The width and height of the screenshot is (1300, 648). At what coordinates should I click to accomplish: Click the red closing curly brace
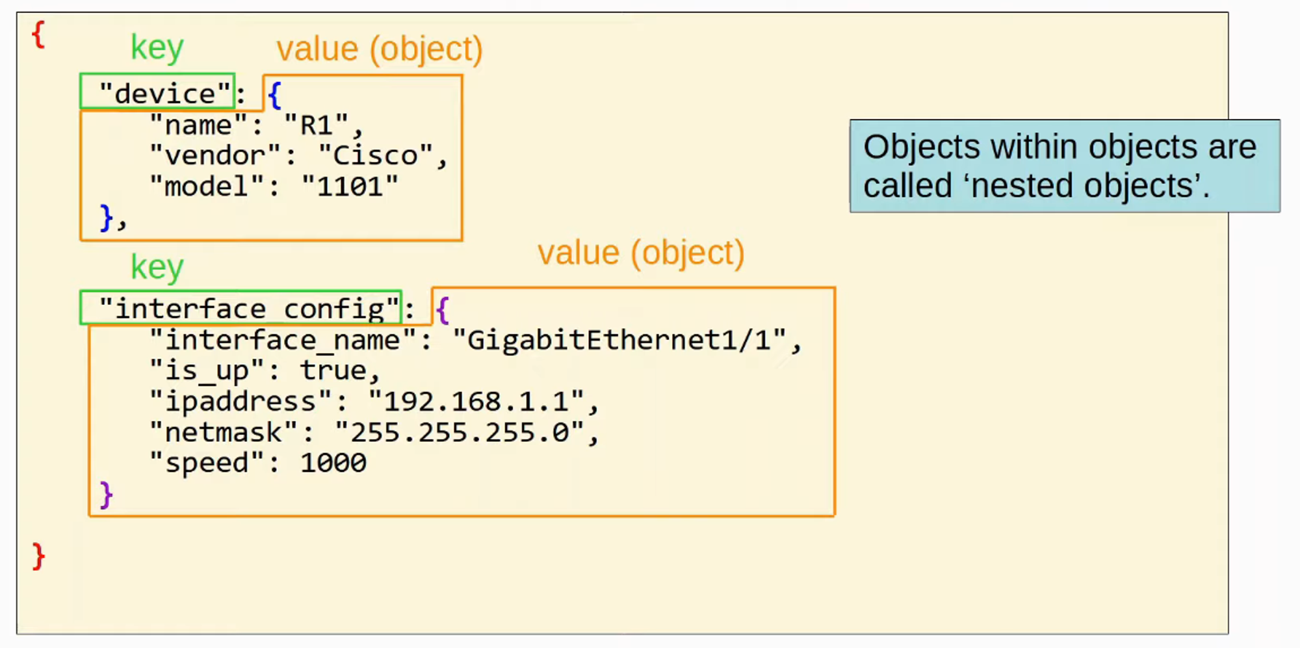(x=38, y=557)
